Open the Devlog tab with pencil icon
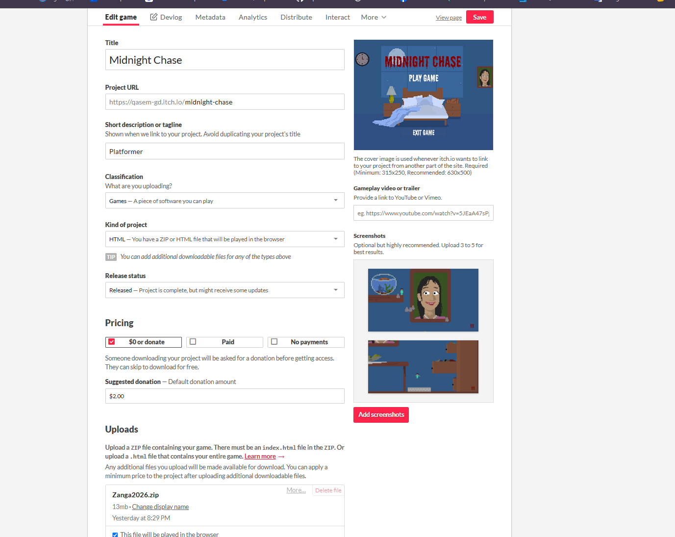Image resolution: width=675 pixels, height=537 pixels. [166, 17]
